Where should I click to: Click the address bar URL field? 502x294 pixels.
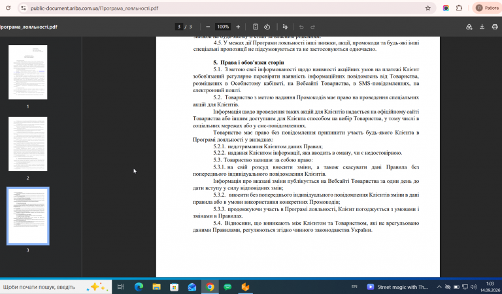click(x=224, y=8)
